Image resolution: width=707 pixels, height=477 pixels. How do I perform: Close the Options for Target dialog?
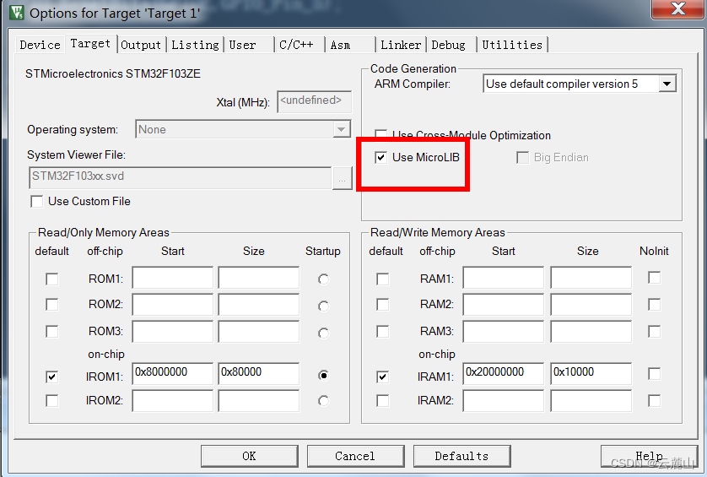point(677,9)
